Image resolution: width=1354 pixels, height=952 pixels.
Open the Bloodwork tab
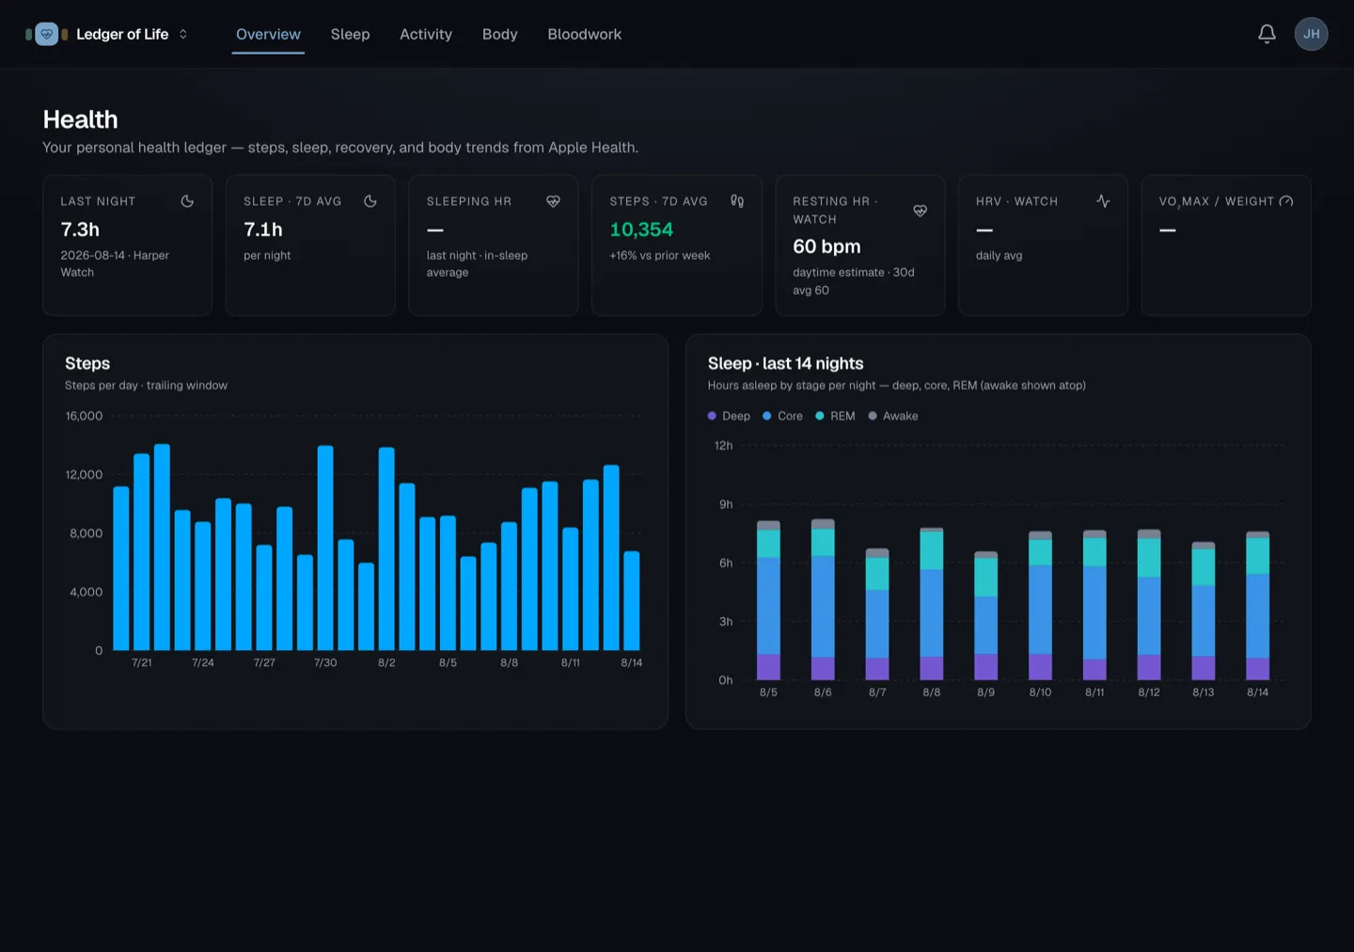click(585, 34)
